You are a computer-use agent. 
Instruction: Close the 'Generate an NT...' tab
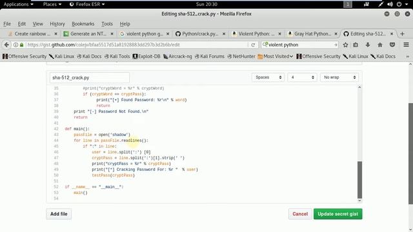tap(112, 34)
